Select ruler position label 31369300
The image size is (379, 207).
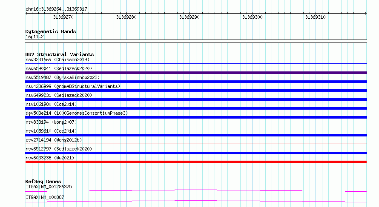(x=252, y=17)
